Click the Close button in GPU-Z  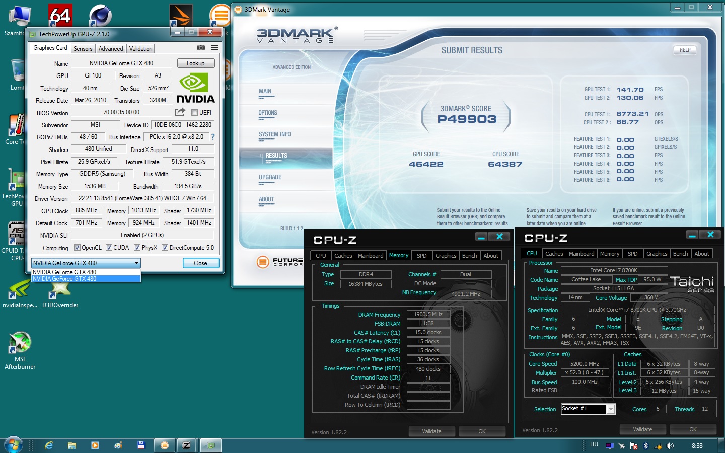click(x=200, y=263)
